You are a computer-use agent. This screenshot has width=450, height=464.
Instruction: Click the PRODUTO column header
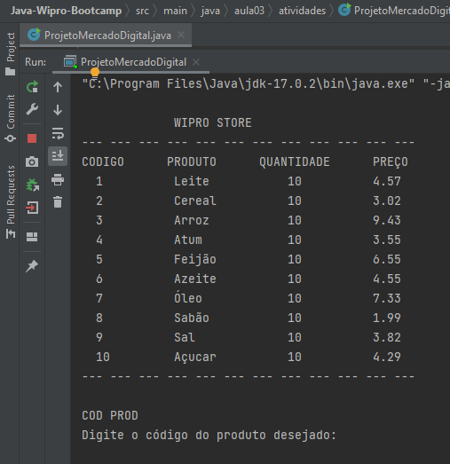192,161
